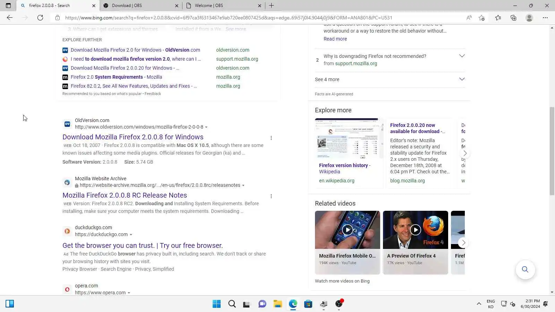Open the Collections icon in toolbar
Viewport: 555px width, 312px height.
tap(513, 18)
